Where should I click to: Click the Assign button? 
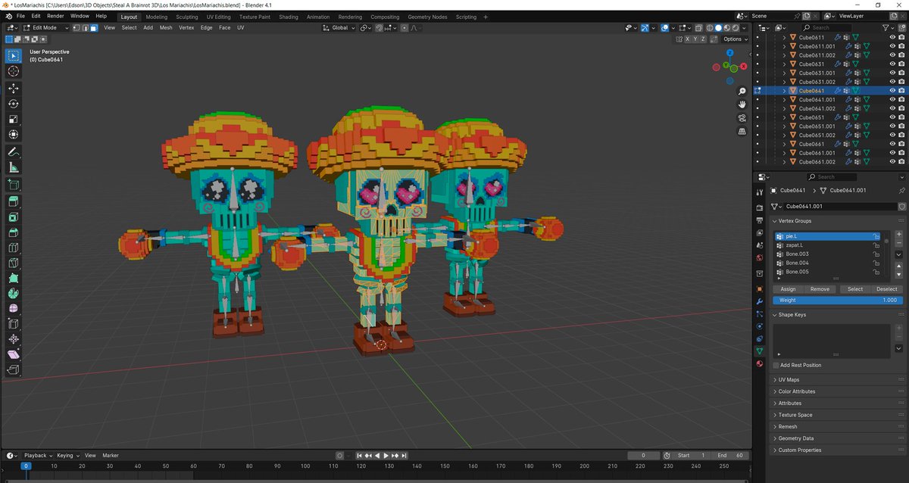click(x=789, y=289)
